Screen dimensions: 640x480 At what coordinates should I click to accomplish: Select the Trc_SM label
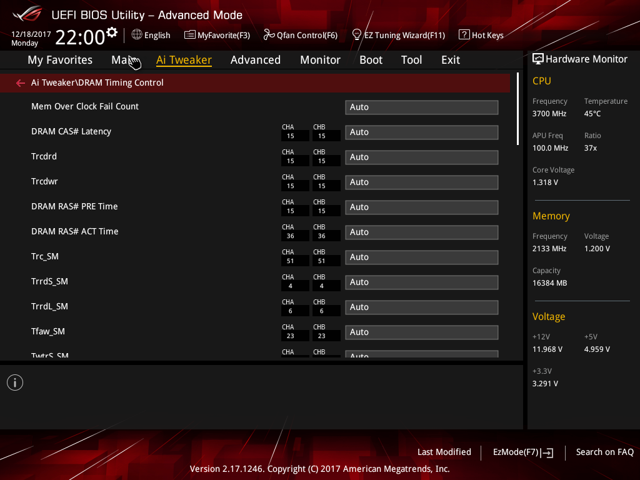point(45,257)
